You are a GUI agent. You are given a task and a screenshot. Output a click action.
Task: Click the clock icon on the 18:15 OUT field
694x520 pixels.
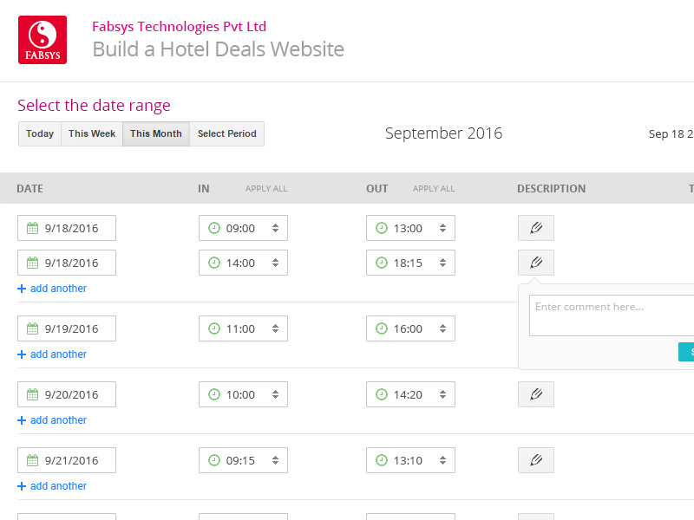click(381, 263)
